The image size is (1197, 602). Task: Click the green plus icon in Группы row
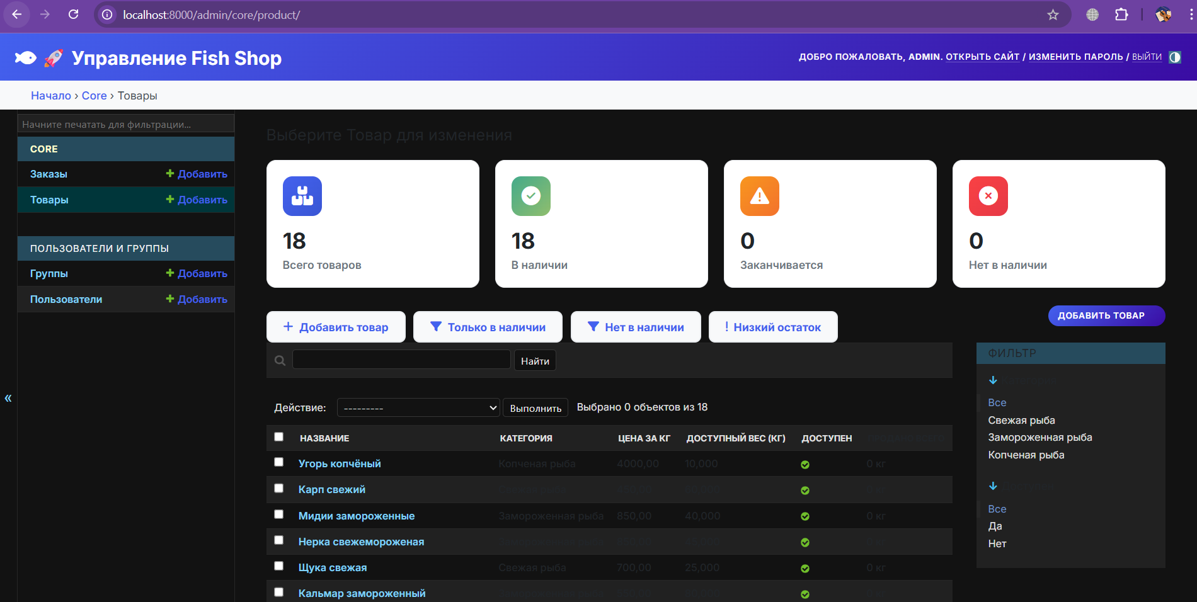point(170,273)
